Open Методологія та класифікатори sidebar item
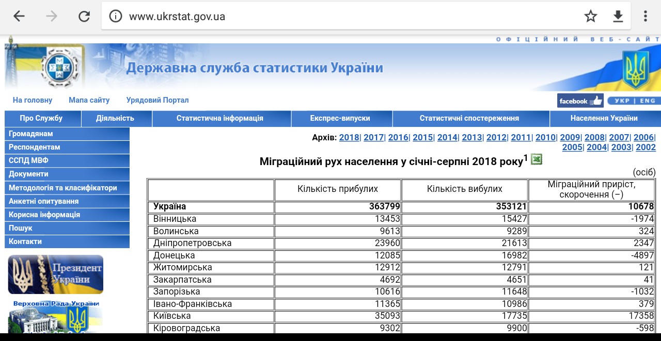The width and height of the screenshot is (661, 341). [63, 188]
